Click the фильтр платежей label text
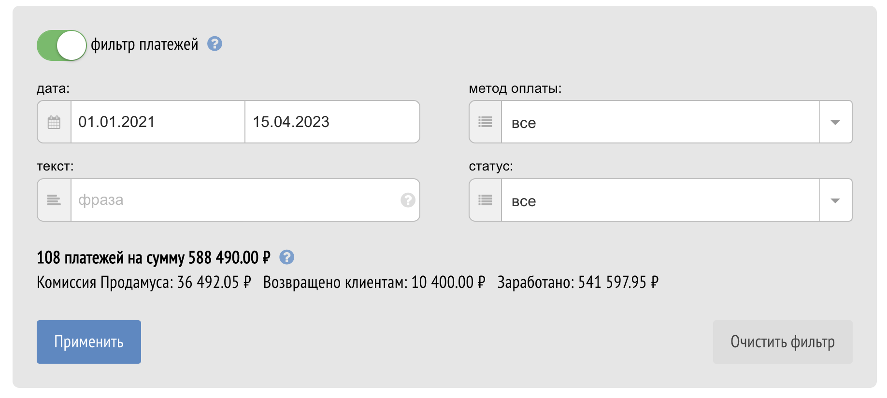 [144, 44]
